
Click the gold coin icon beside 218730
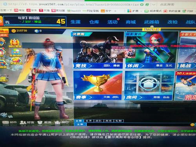coord(14,31)
